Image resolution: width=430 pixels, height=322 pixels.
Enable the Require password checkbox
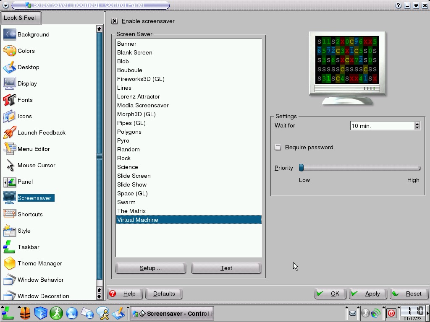(278, 147)
